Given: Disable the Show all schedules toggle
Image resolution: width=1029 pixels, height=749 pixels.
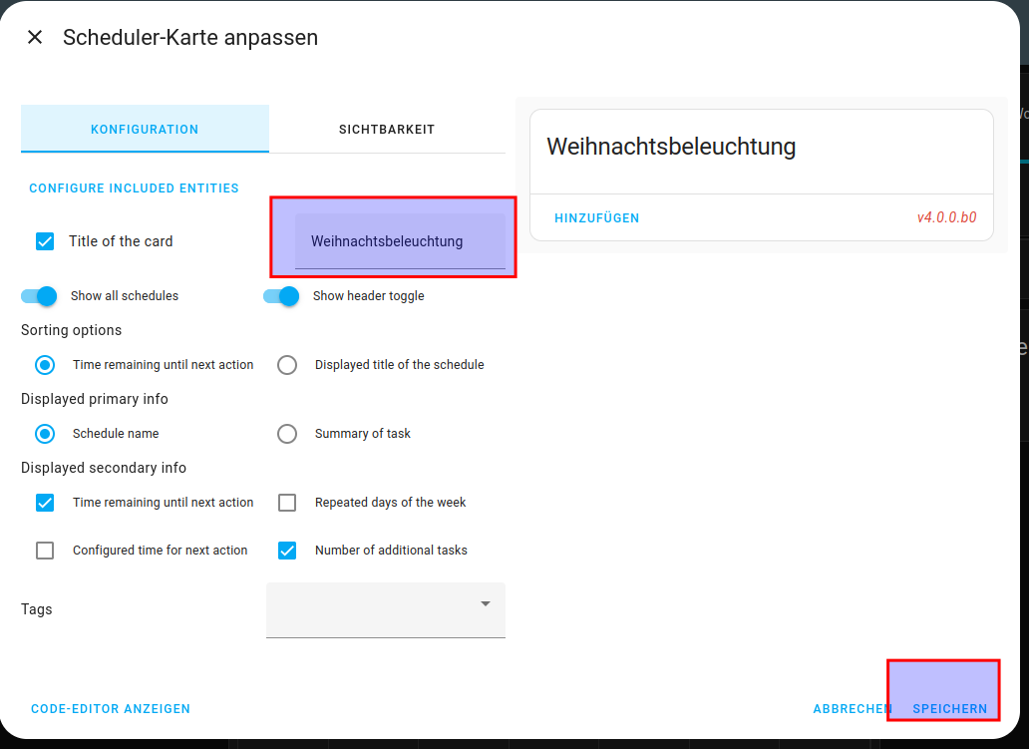Looking at the screenshot, I should coord(39,296).
